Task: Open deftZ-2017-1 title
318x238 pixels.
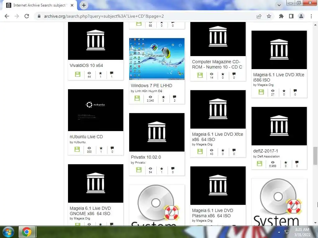Action: click(x=266, y=151)
